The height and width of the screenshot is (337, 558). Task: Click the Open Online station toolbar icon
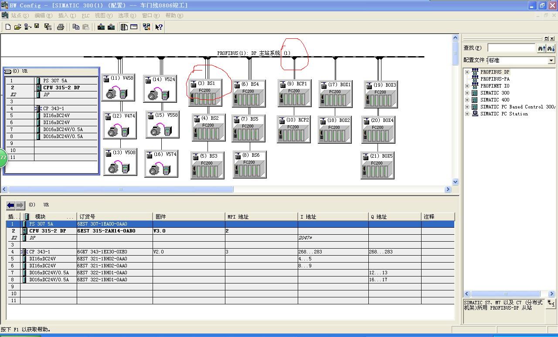[x=27, y=27]
